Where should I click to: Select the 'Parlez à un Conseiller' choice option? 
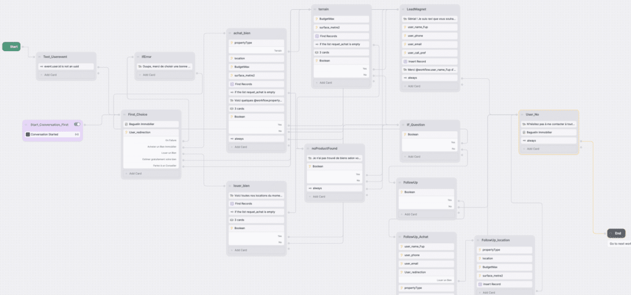click(163, 165)
